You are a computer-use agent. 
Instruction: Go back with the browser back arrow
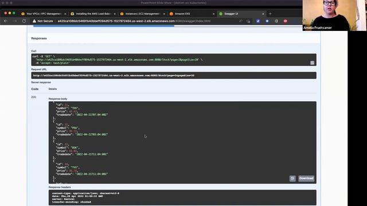click(x=6, y=21)
